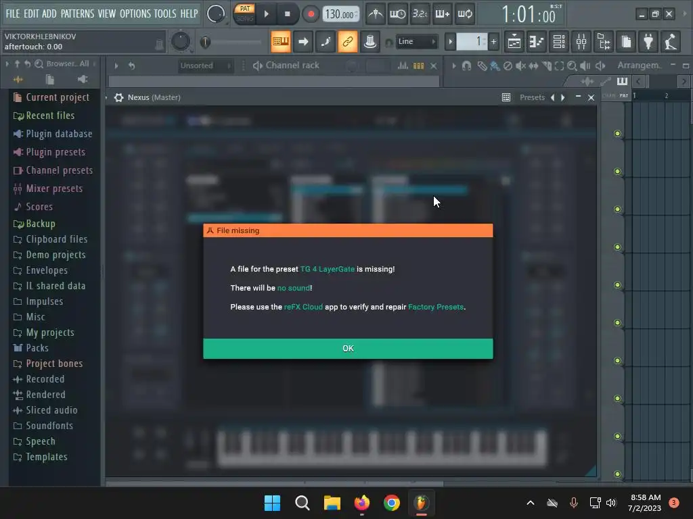Select next preset arrow in Nexus window
Screen dimensions: 693x519
coord(563,97)
